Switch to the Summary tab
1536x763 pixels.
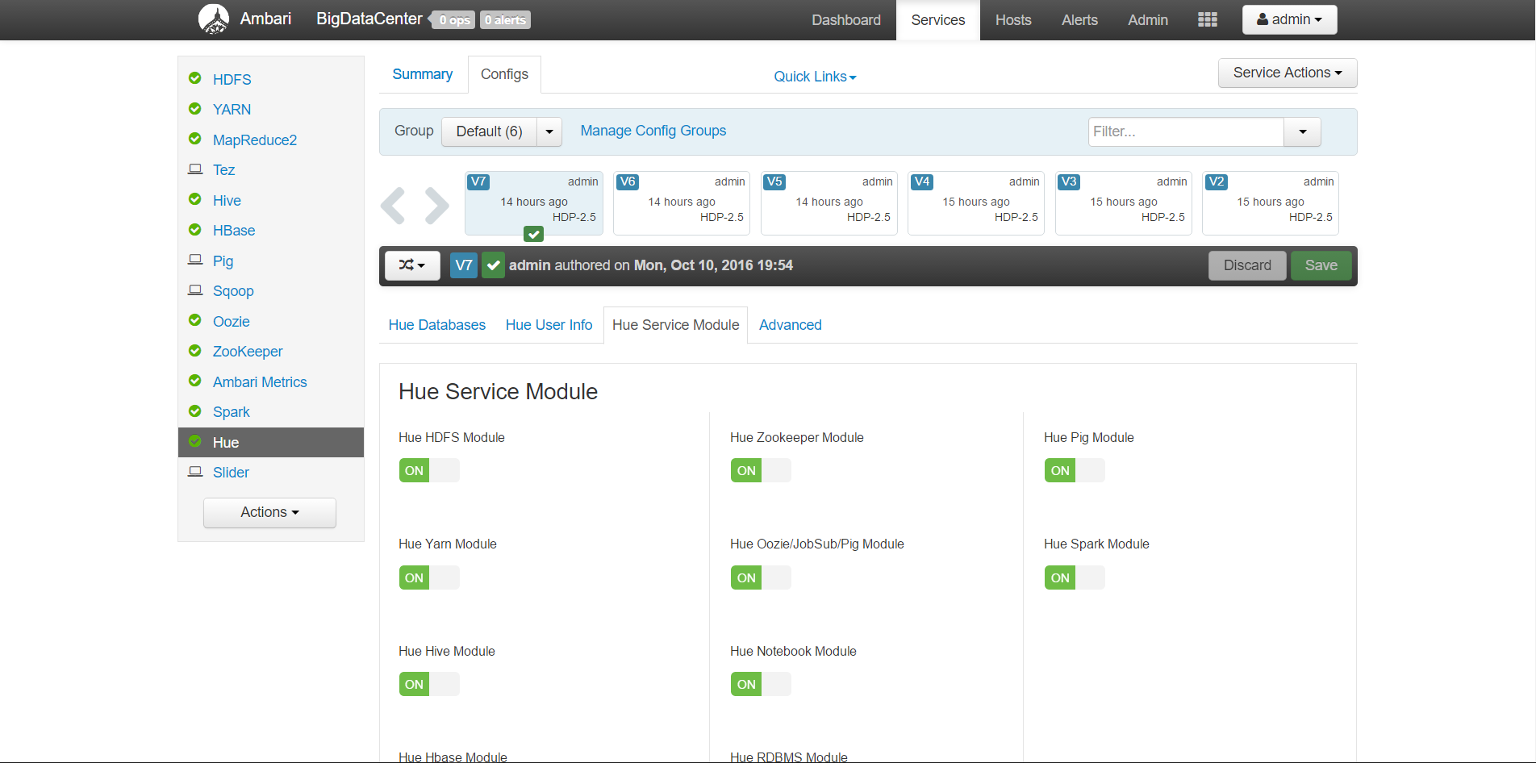click(422, 74)
